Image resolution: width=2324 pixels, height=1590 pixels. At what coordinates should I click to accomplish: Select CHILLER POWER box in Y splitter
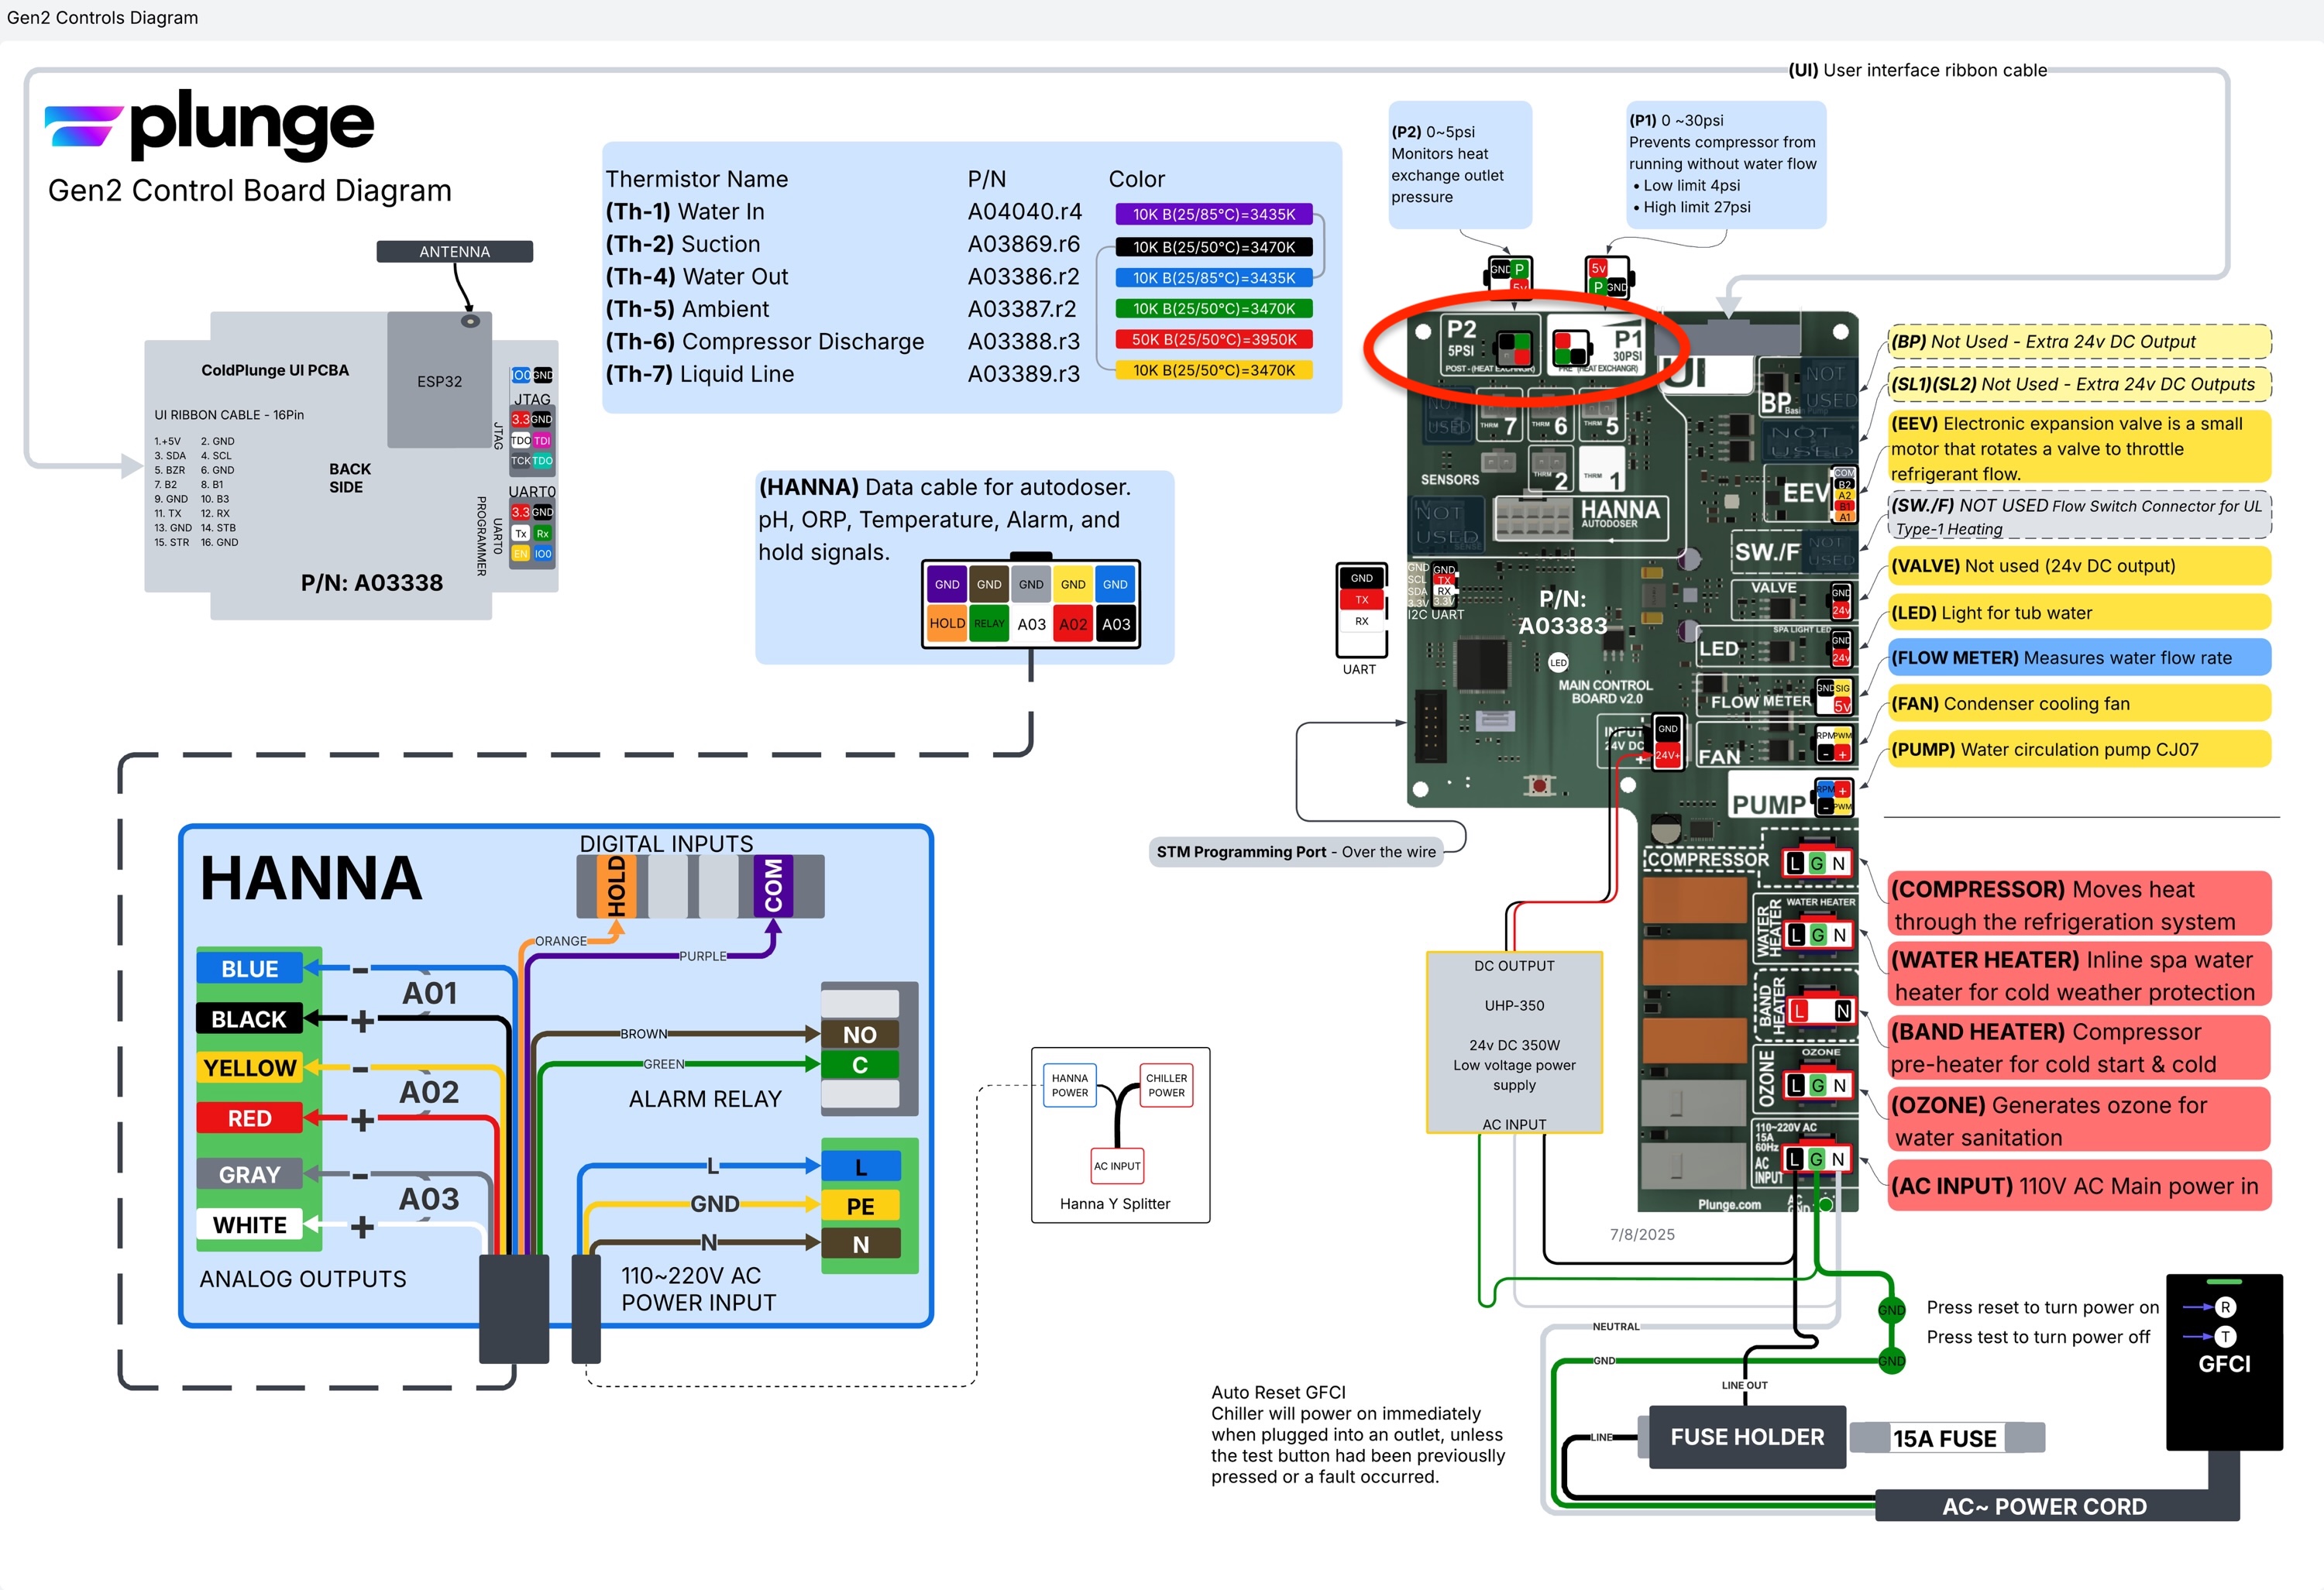[x=1166, y=1085]
